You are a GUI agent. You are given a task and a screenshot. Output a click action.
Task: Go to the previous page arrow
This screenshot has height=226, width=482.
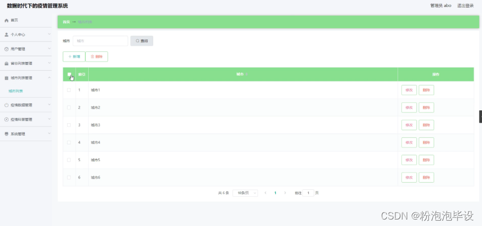pyautogui.click(x=265, y=192)
